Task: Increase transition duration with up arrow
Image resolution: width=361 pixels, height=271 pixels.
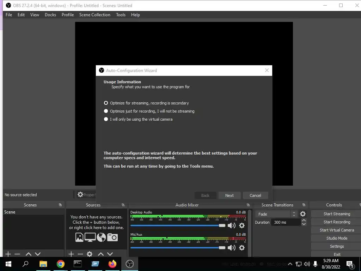Action: pyautogui.click(x=304, y=220)
